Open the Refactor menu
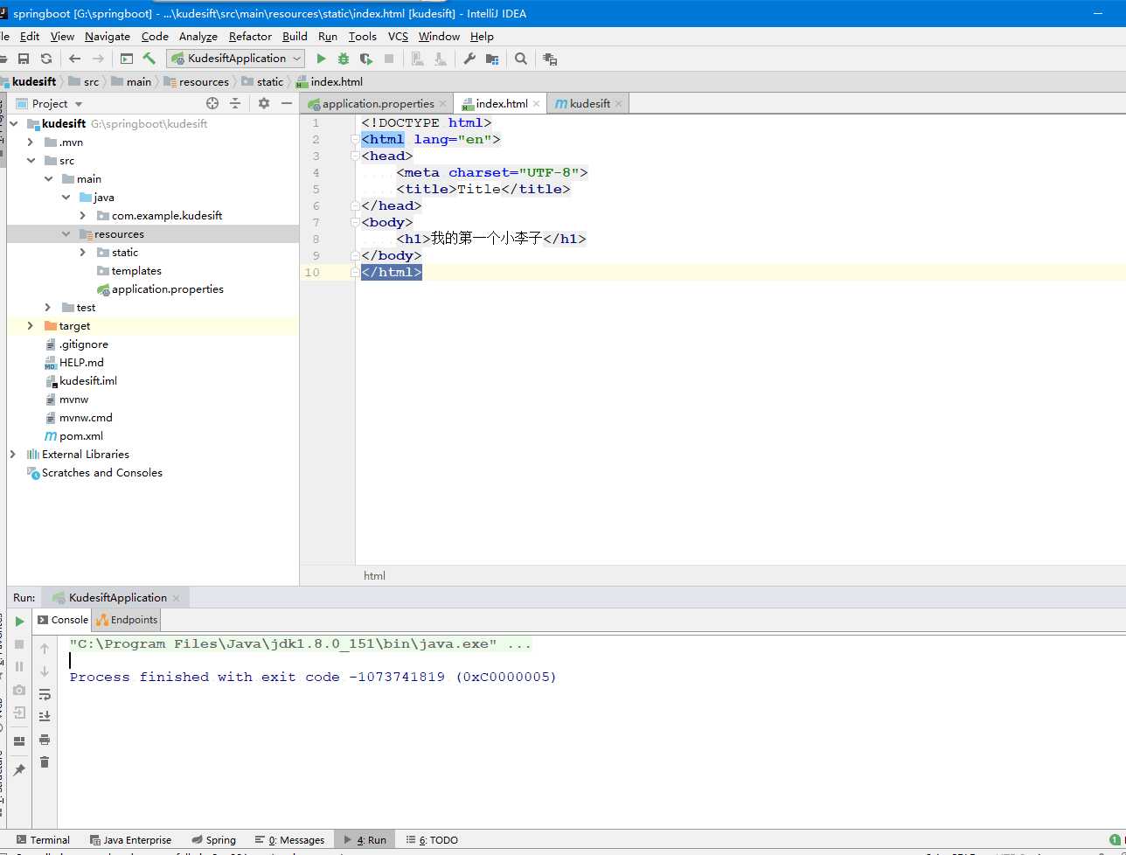The width and height of the screenshot is (1126, 855). (250, 36)
